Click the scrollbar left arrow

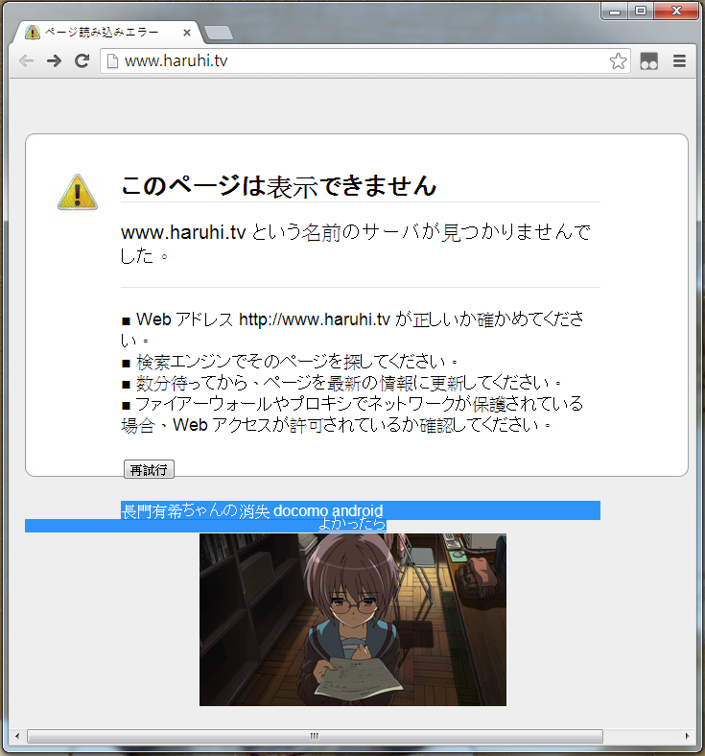(17, 736)
